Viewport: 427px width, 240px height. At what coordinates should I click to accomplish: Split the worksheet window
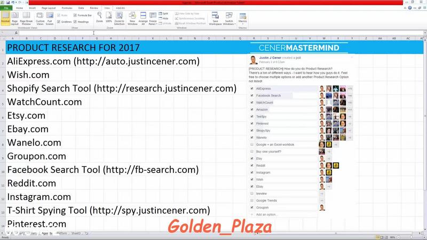[163, 14]
